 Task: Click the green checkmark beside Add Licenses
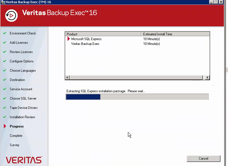point(5,43)
